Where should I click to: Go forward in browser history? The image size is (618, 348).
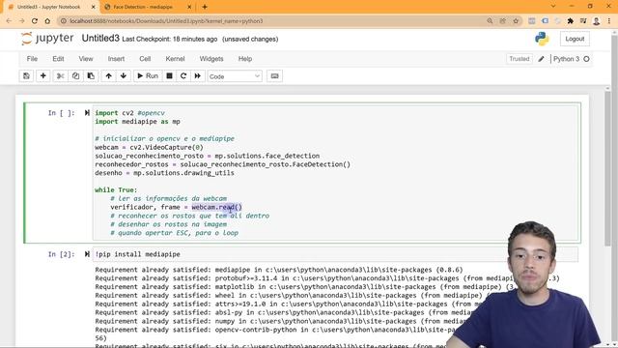21,21
